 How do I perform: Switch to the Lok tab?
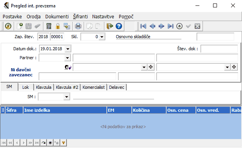tap(26, 87)
